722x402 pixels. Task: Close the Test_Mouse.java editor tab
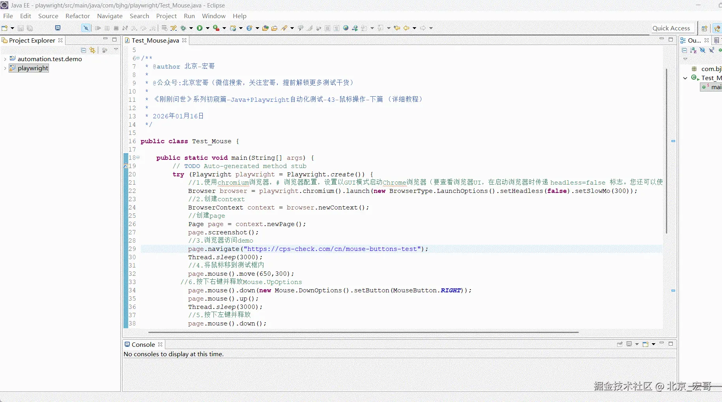(x=184, y=40)
